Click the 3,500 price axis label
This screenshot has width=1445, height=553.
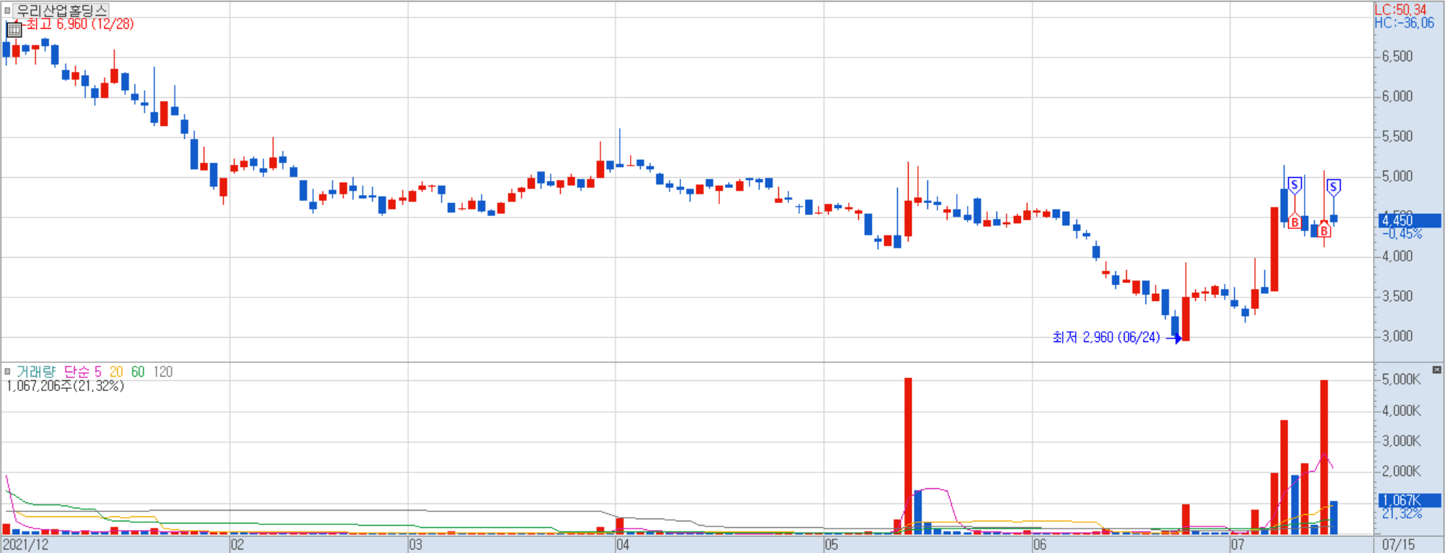[1397, 297]
